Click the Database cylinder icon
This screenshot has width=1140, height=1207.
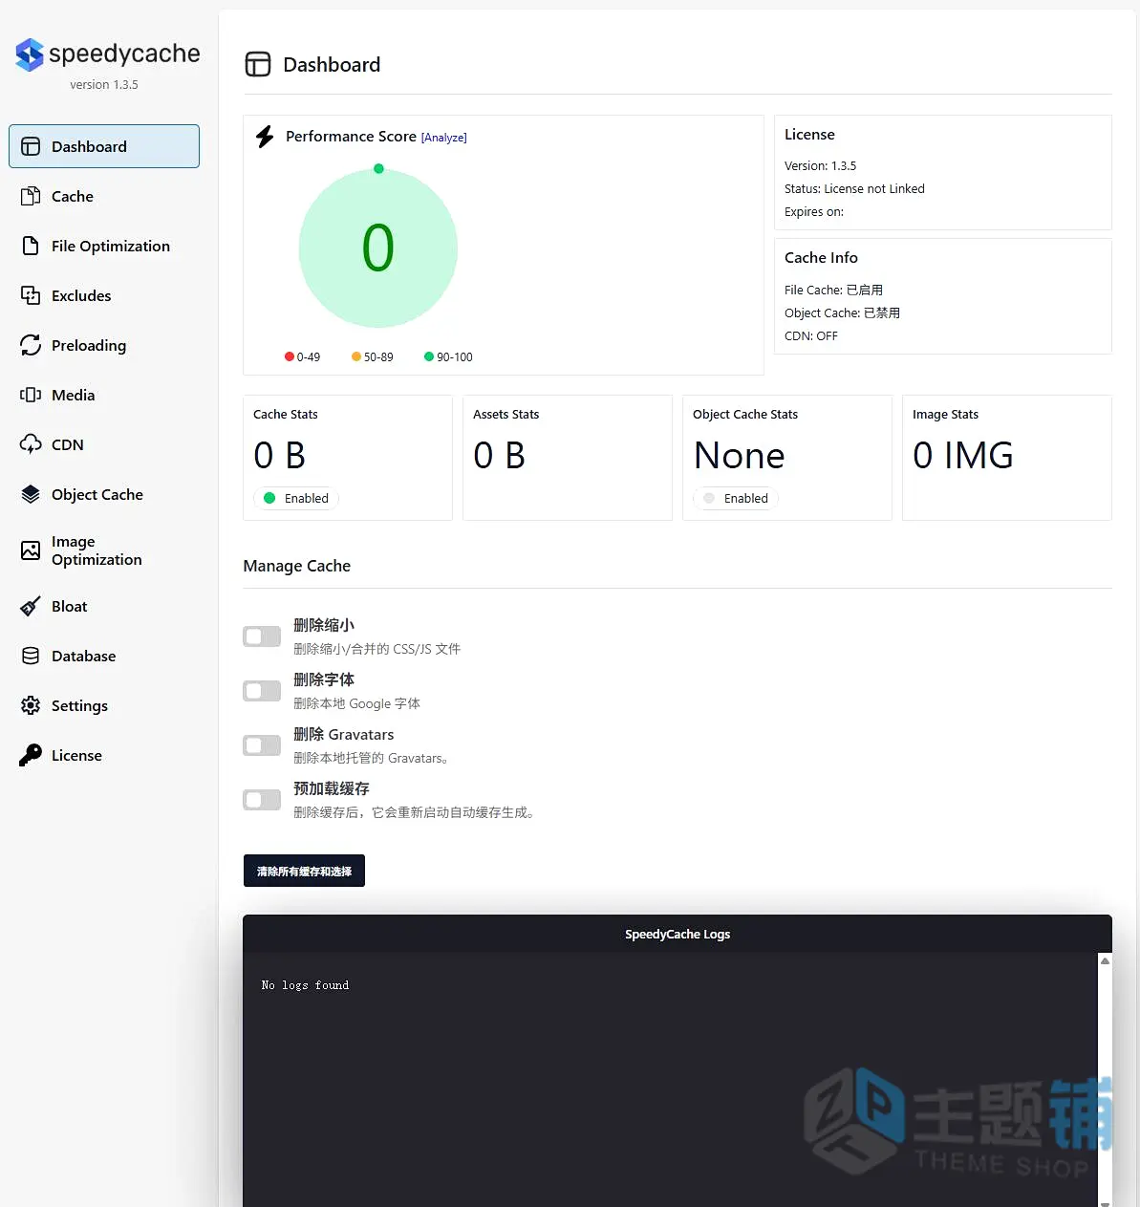31,656
